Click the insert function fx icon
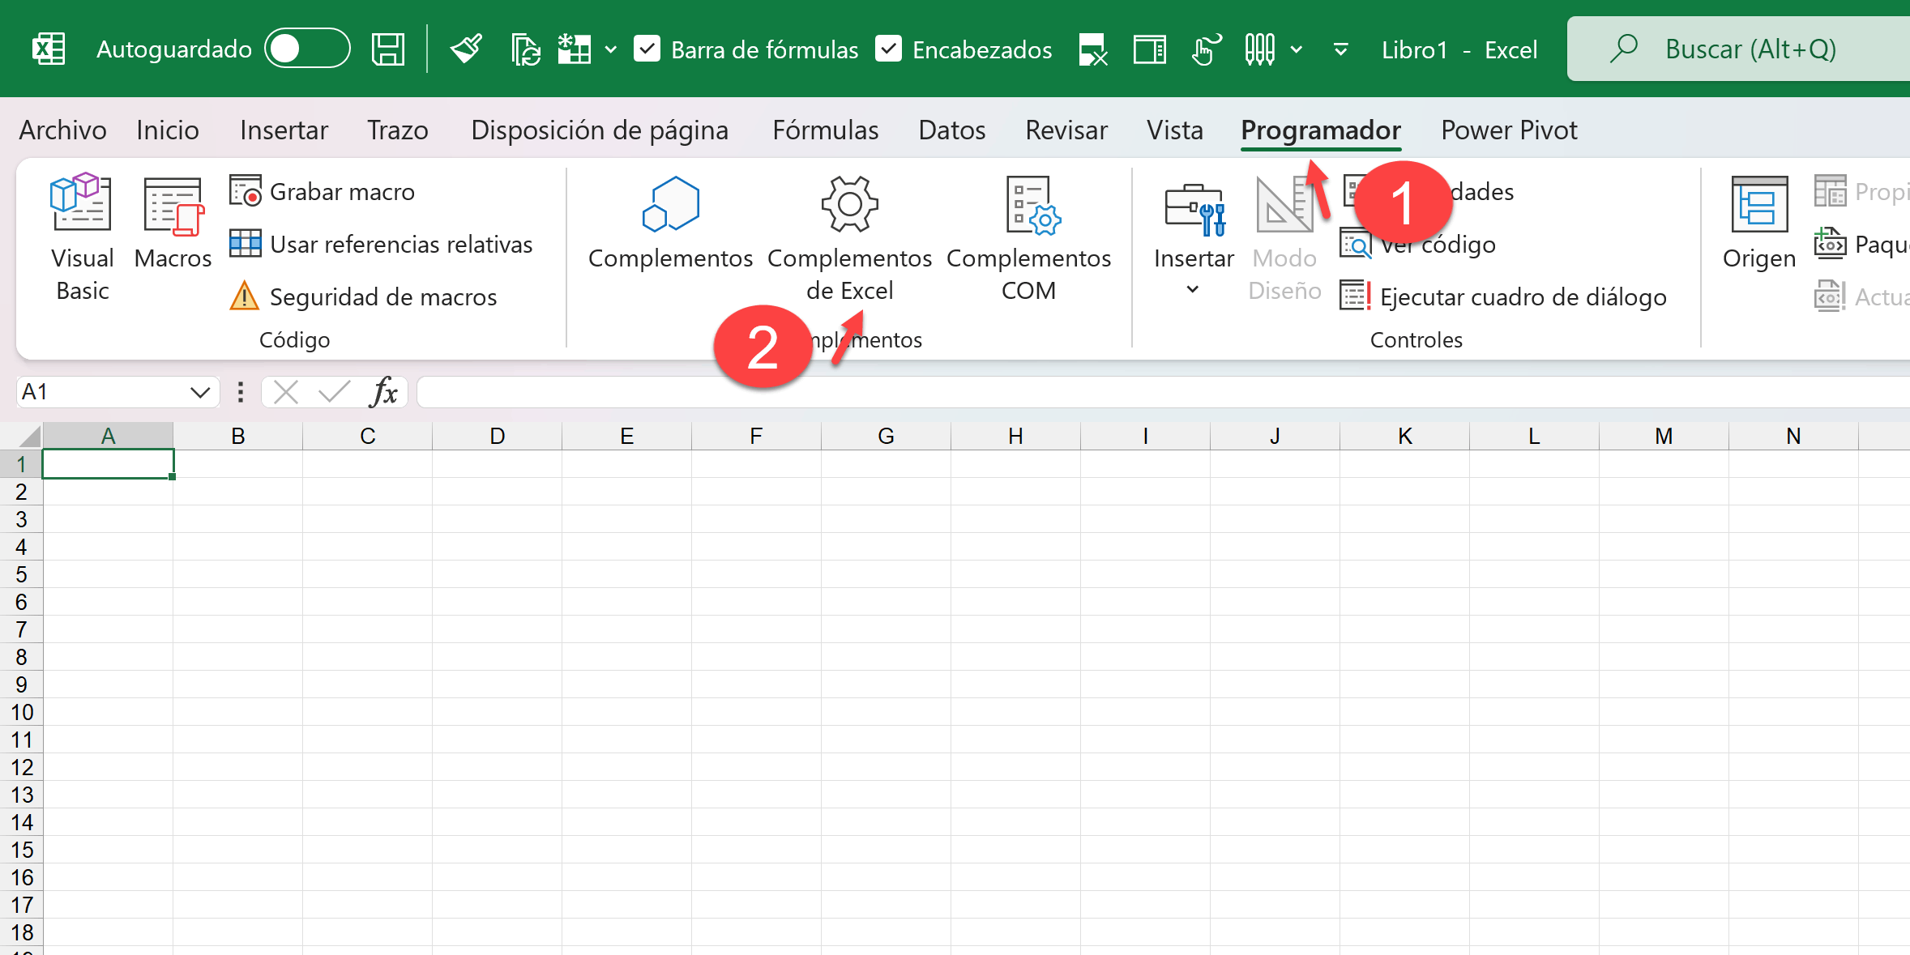The image size is (1910, 955). [383, 393]
